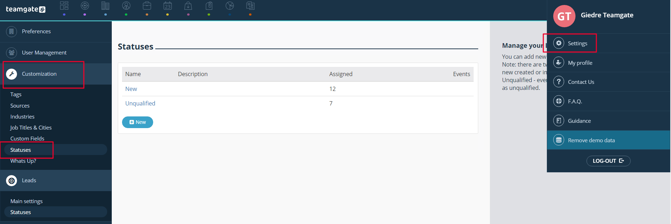This screenshot has height=224, width=671.
Task: Open Industries in Customization
Action: coord(22,116)
